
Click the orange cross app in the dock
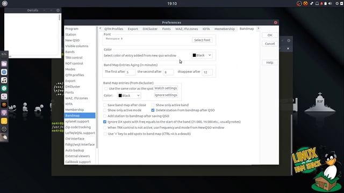tap(4, 105)
